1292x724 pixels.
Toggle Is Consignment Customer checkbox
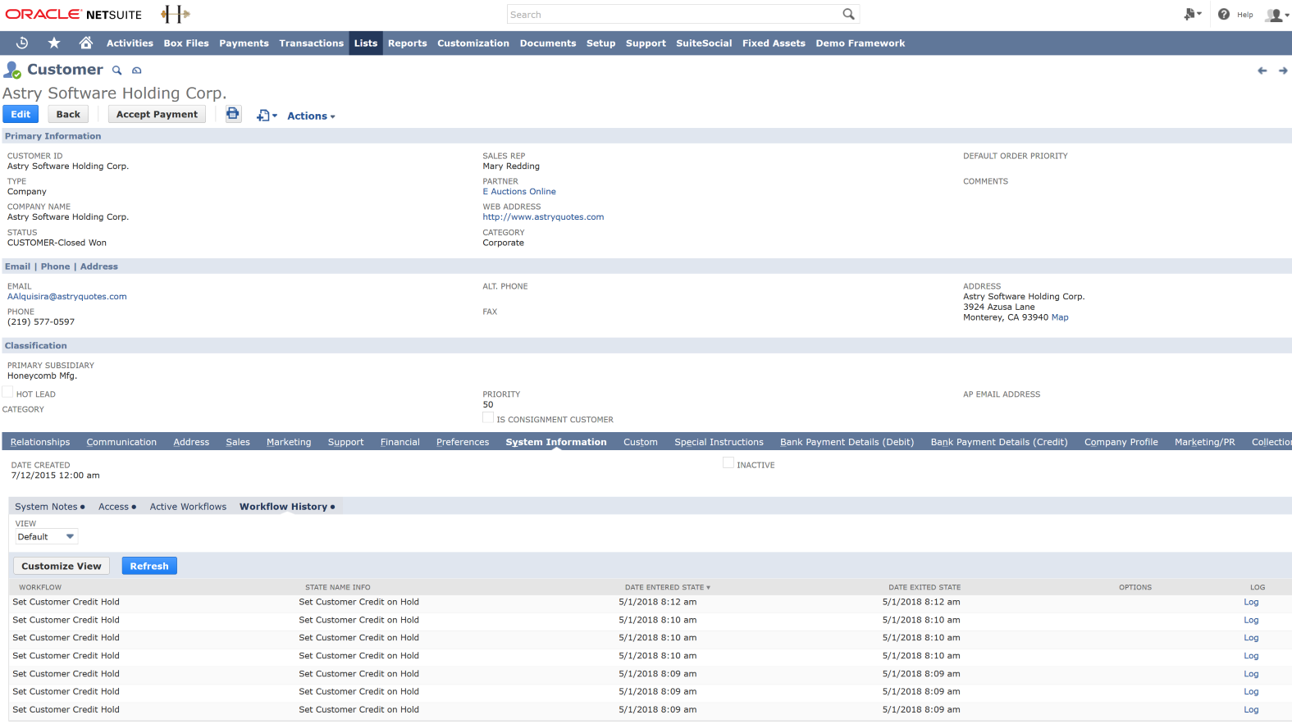[488, 418]
